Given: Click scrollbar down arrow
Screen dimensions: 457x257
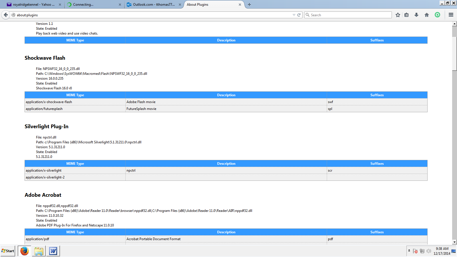Looking at the screenshot, I should pos(454,242).
